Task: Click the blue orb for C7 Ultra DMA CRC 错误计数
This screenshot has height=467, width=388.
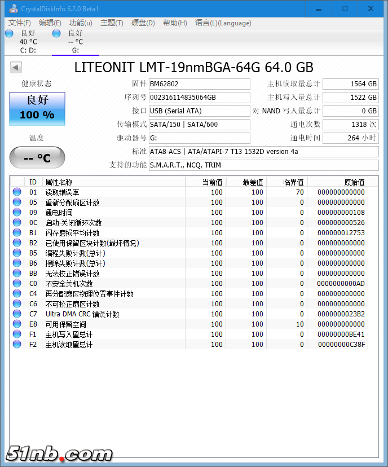Action: 17,314
